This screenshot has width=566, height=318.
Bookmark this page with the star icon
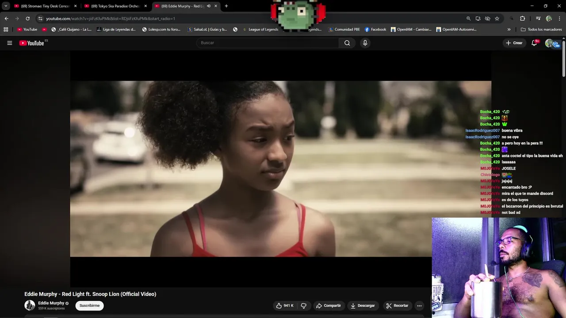pos(497,19)
